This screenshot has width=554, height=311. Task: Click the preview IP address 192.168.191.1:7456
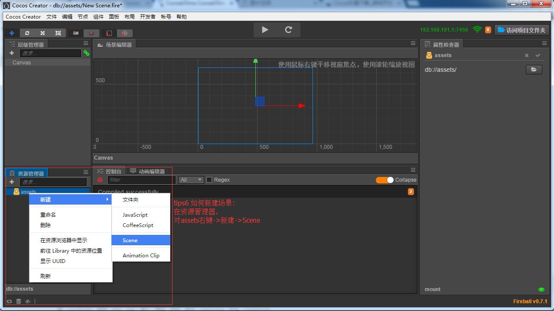pyautogui.click(x=444, y=30)
